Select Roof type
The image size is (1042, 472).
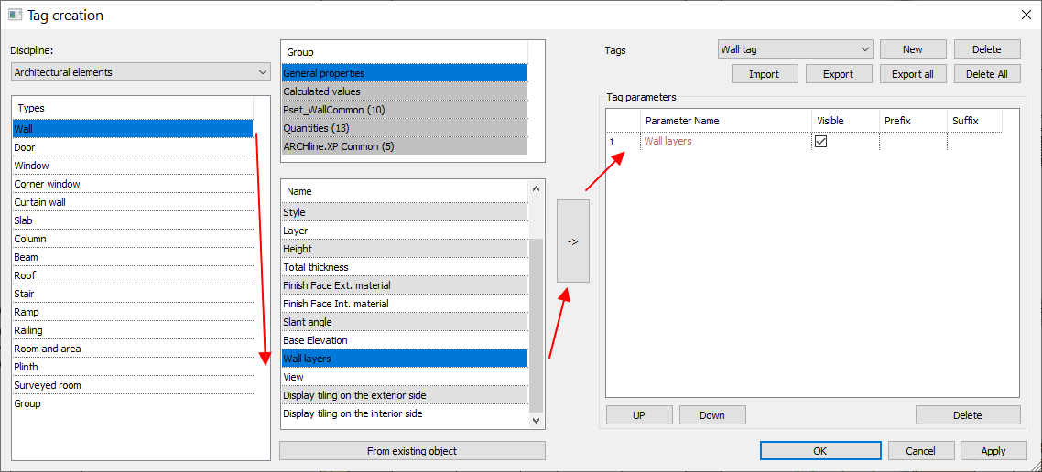coord(133,274)
